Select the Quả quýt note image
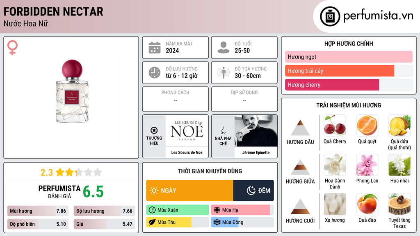 367,125
